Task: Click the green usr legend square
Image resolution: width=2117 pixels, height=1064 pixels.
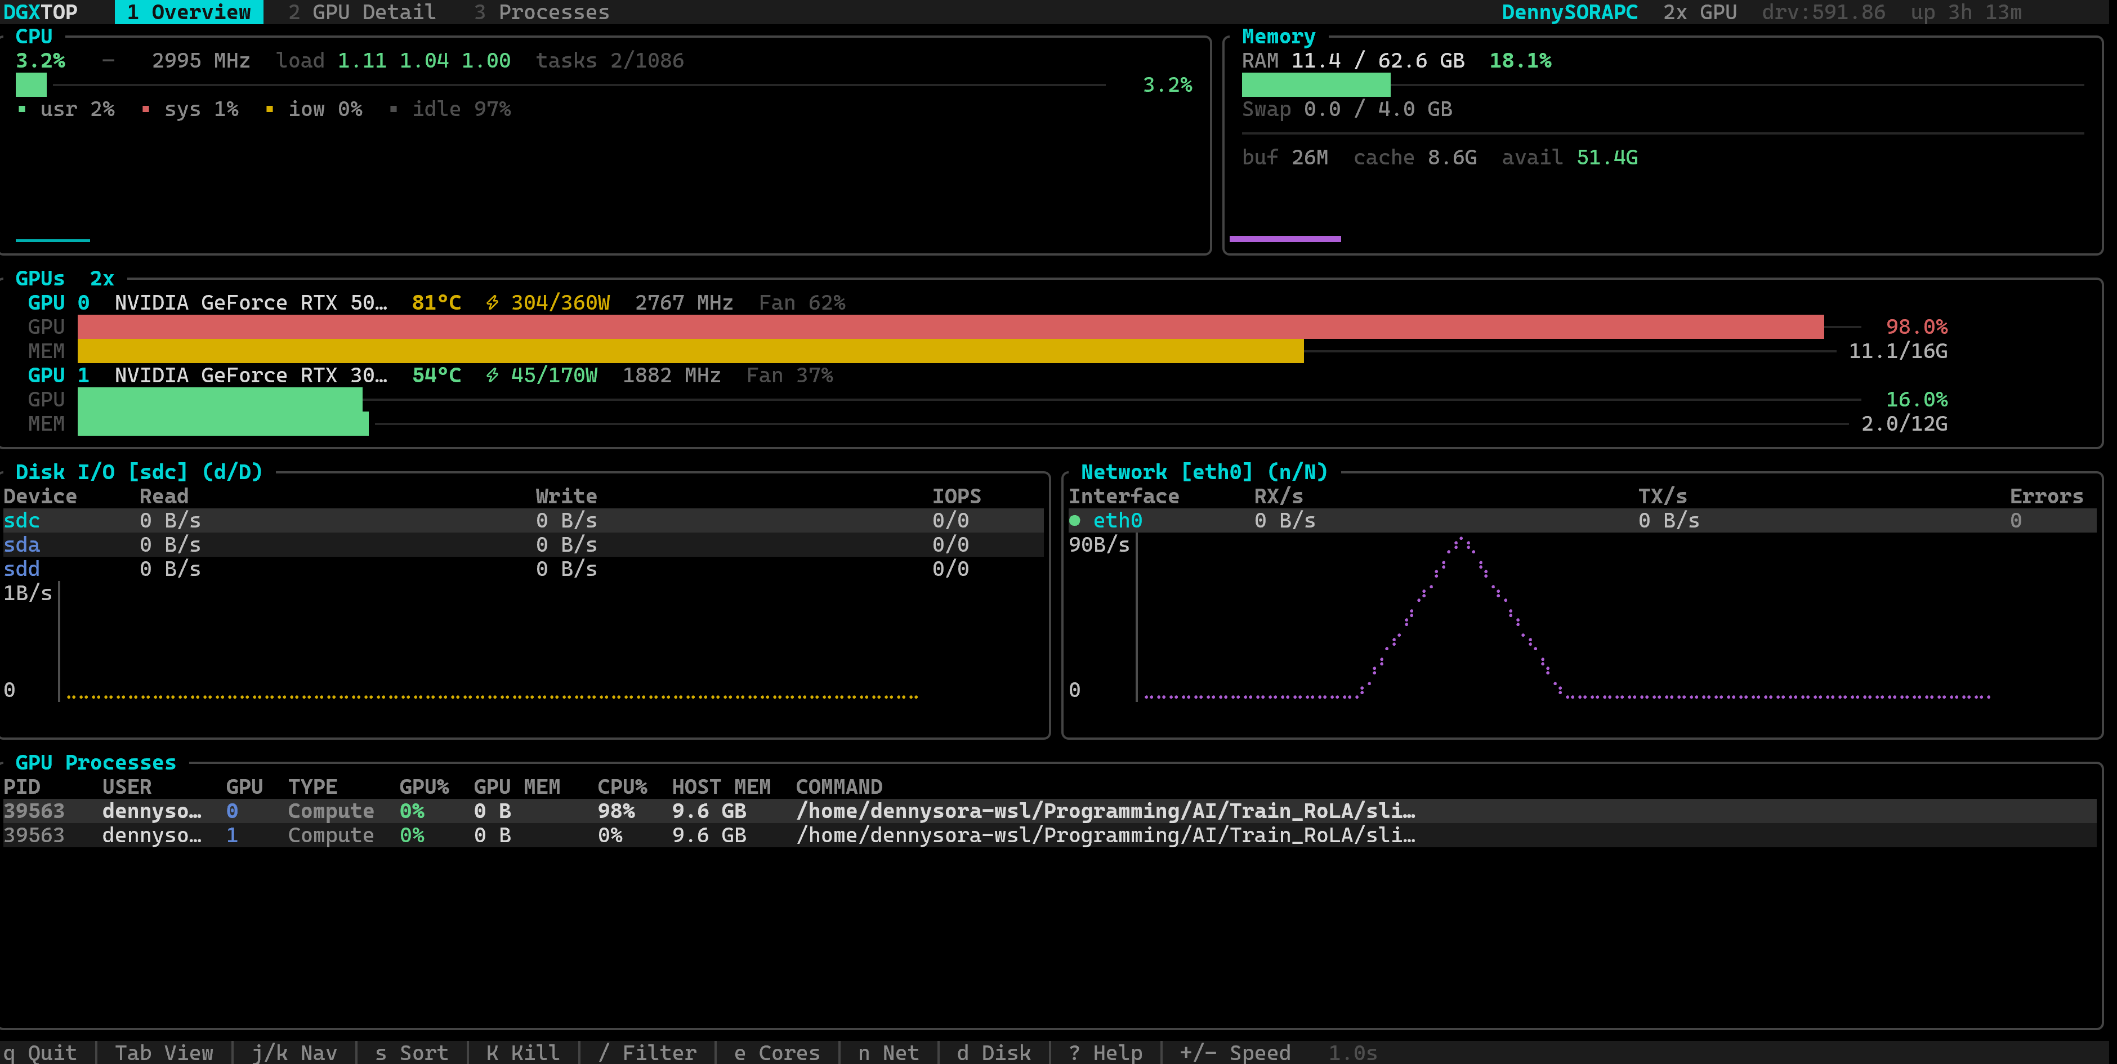Action: pyautogui.click(x=22, y=109)
